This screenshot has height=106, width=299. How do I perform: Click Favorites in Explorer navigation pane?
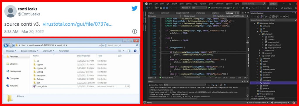(14, 56)
